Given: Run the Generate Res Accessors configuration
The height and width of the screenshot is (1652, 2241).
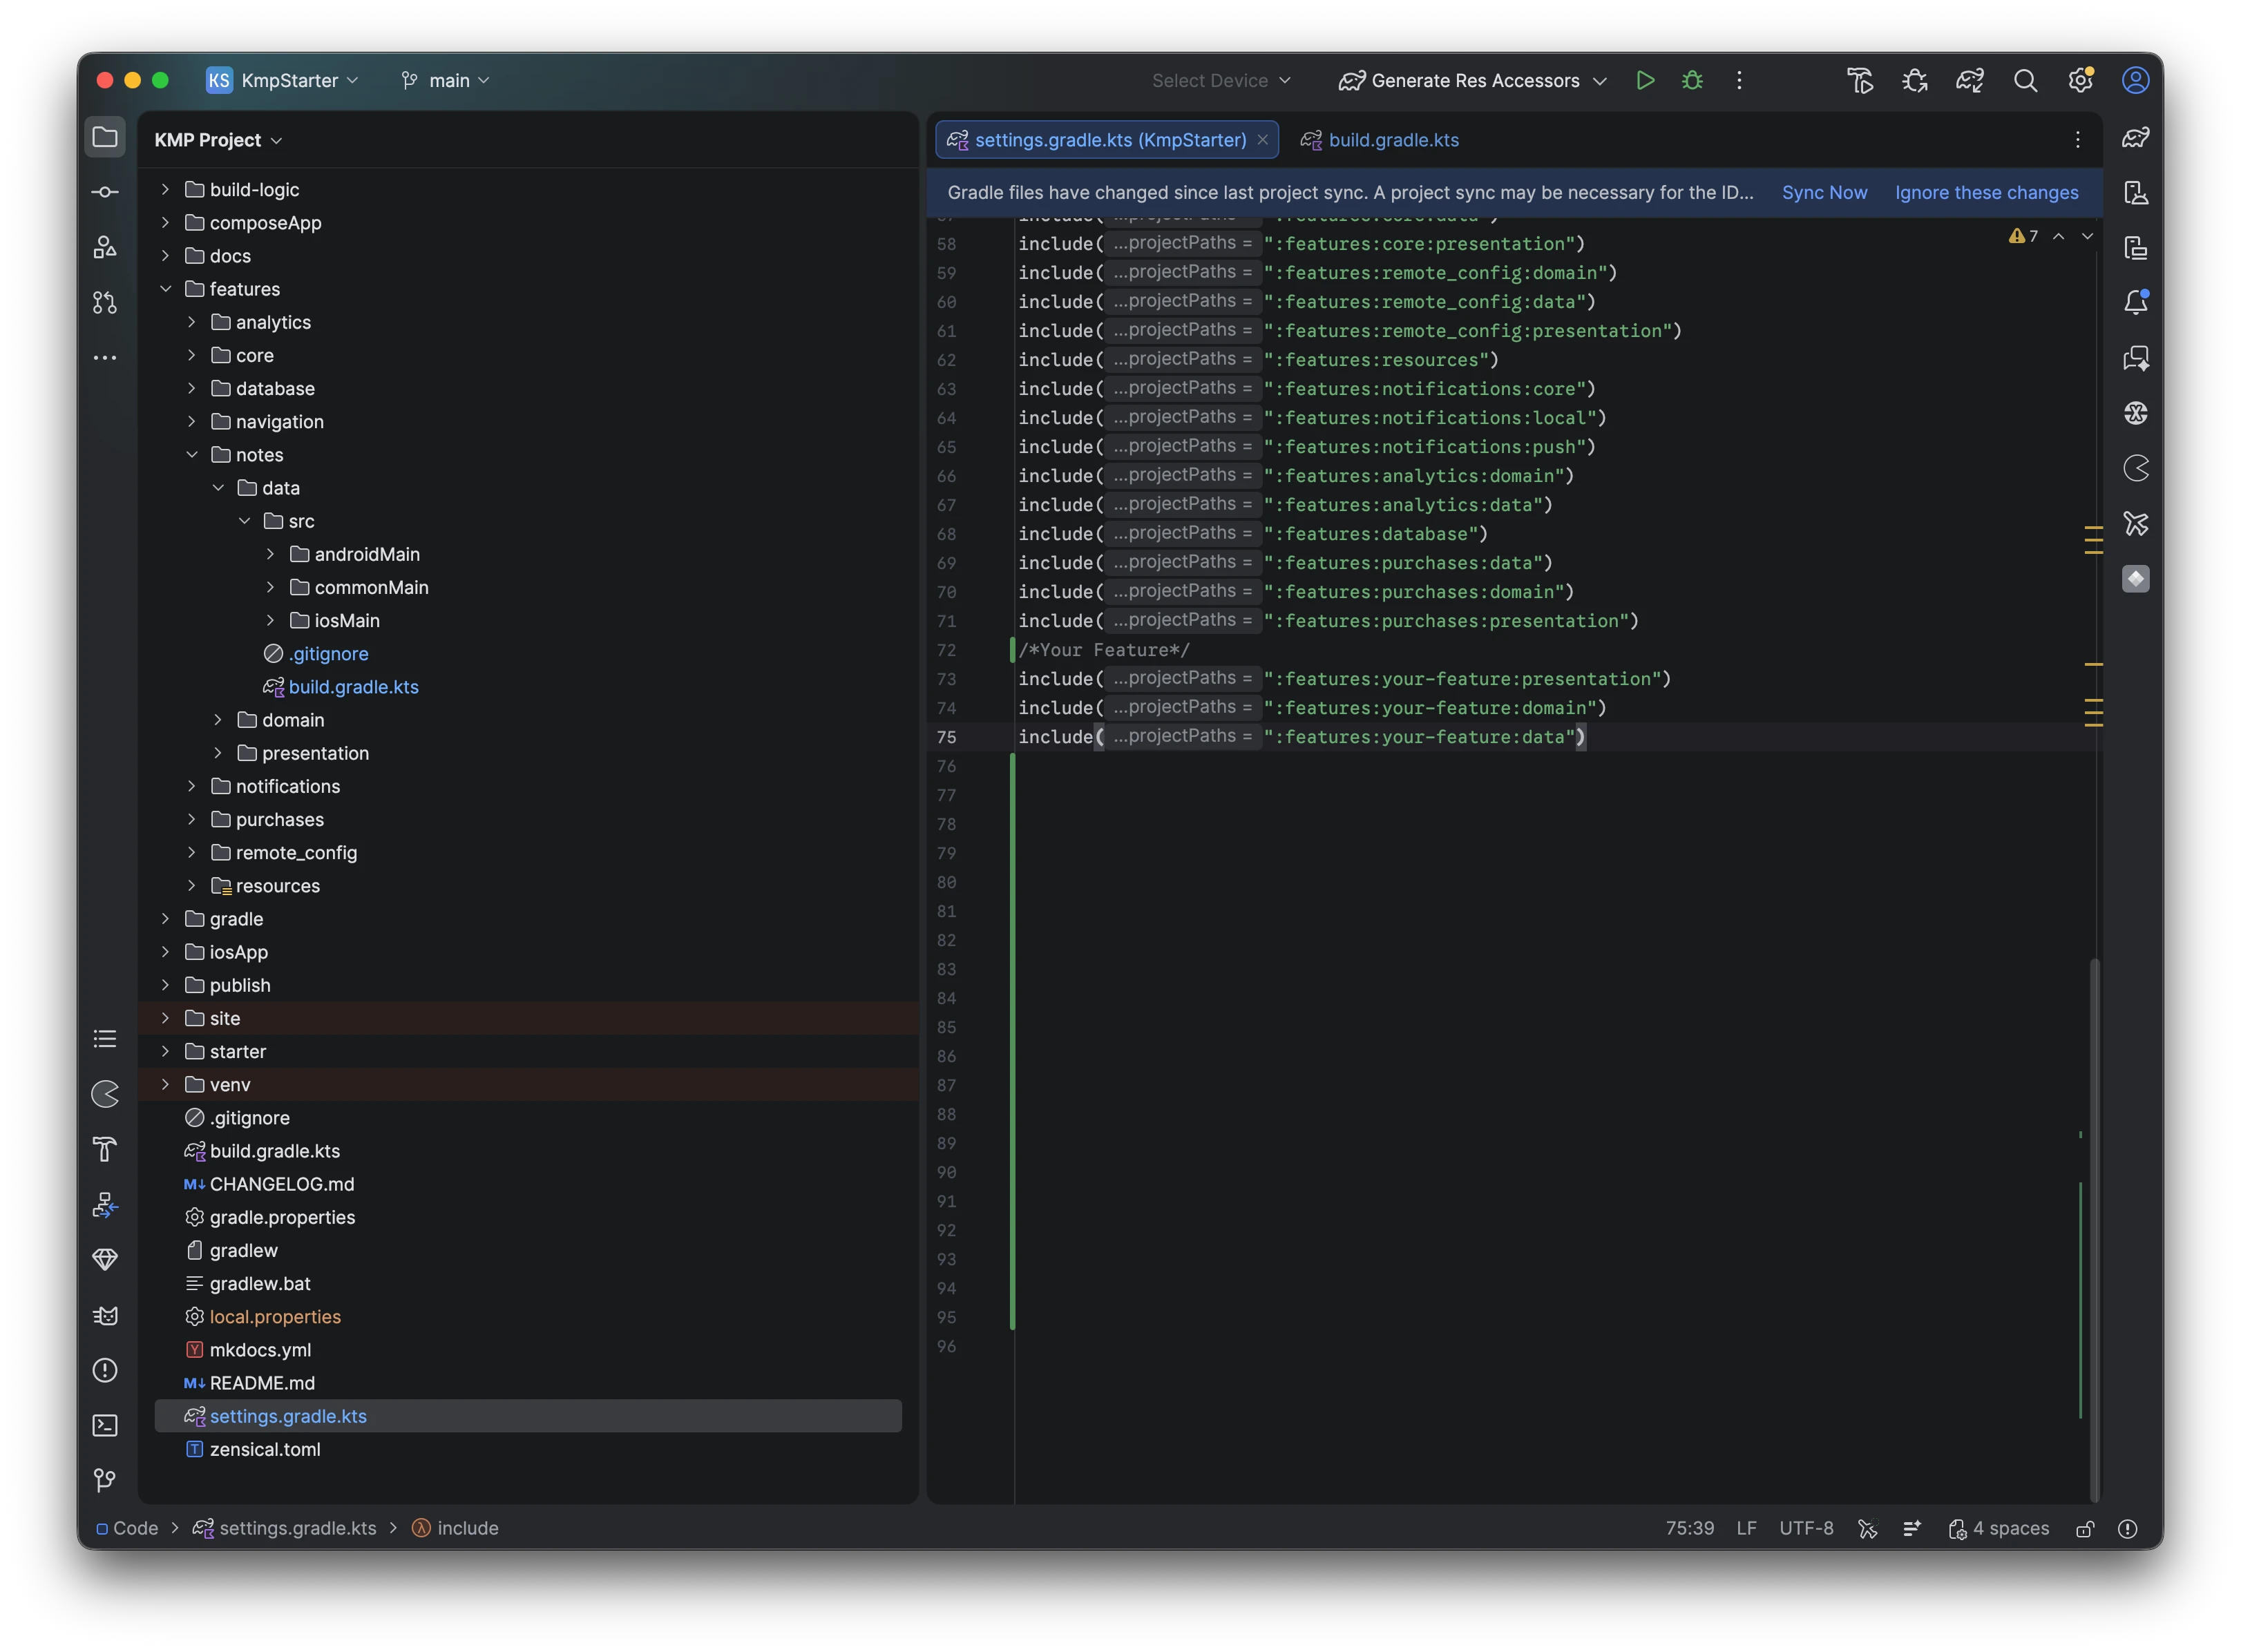Looking at the screenshot, I should click(1646, 80).
